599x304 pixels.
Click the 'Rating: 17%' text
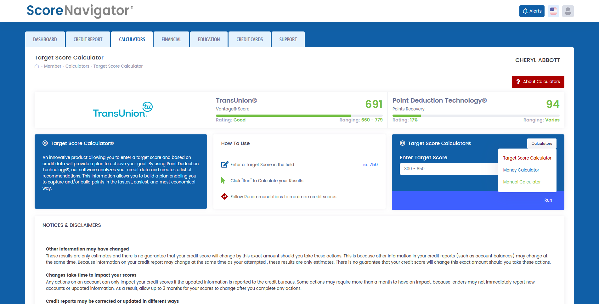[x=405, y=120]
